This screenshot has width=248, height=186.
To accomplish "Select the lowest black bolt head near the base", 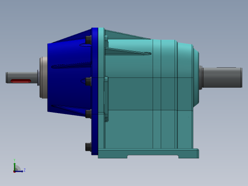I will click(88, 147).
